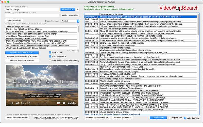This screenshot has height=127, width=203.
Task: Select result 'Hey Joe... climate change trouble again?'
Action: [x=141, y=74]
